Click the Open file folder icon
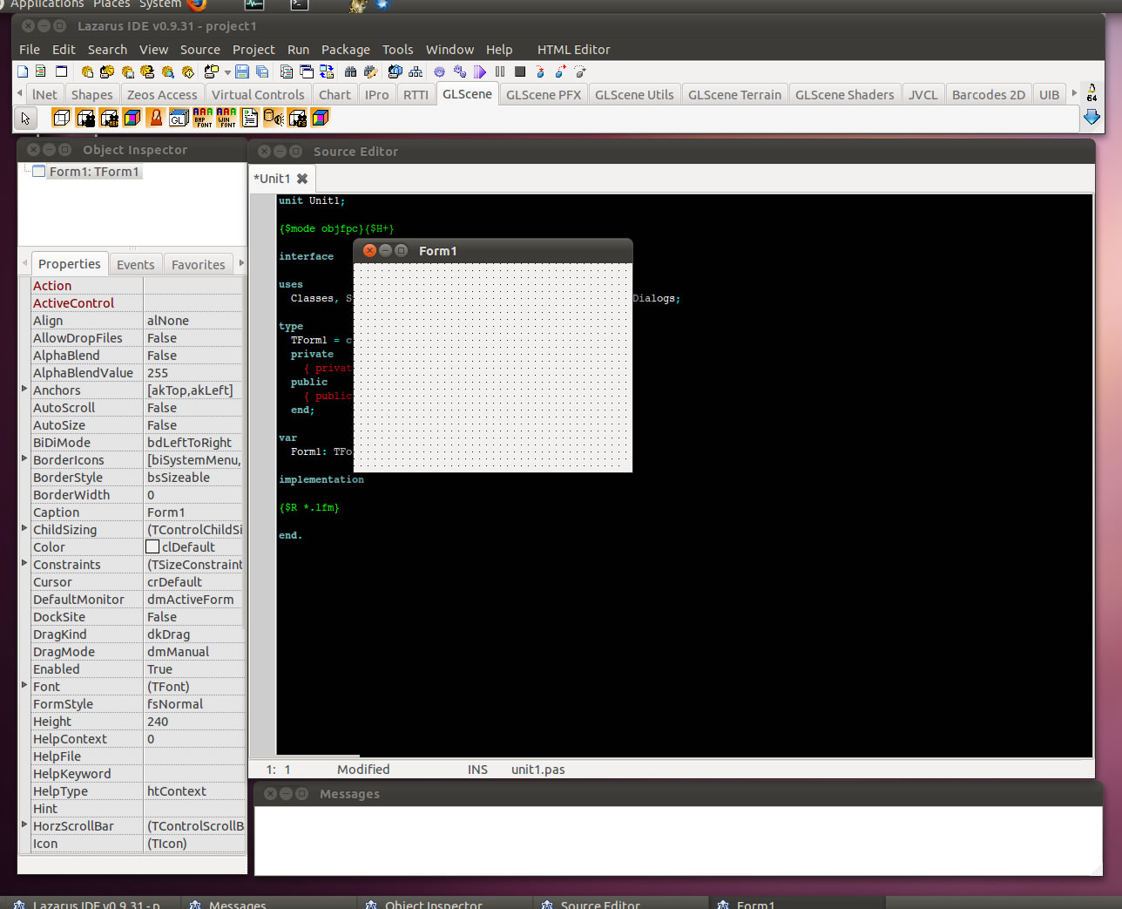 tap(211, 71)
